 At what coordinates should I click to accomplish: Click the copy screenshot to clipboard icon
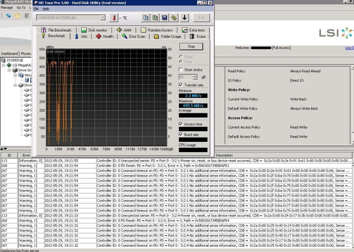(155, 18)
